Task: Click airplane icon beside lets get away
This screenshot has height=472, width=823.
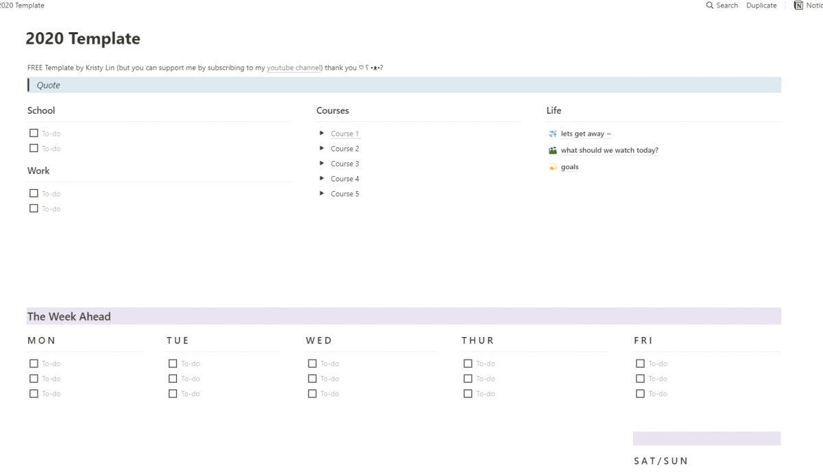Action: 553,134
